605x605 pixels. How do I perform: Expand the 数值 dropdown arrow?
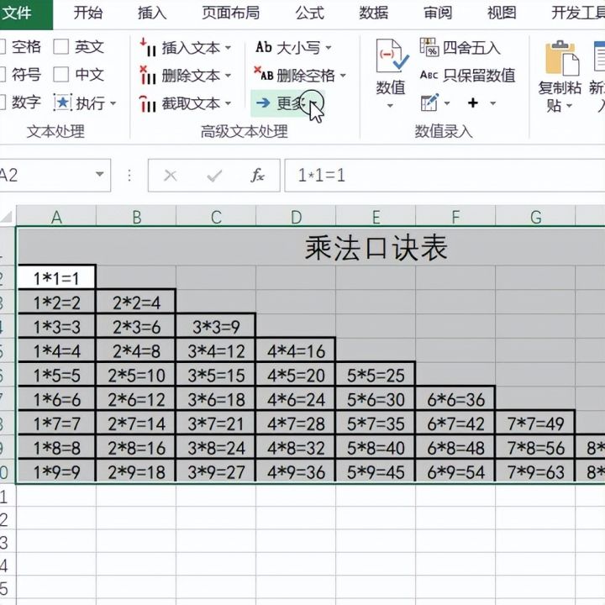[390, 106]
